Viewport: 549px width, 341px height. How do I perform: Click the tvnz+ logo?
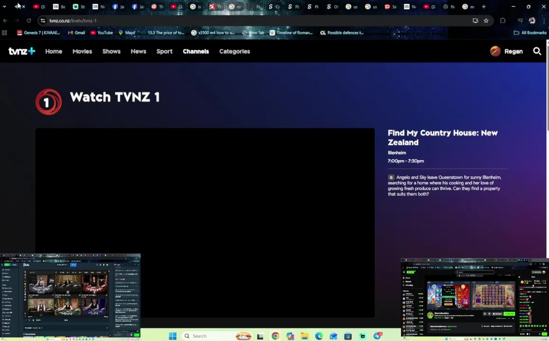pyautogui.click(x=22, y=51)
